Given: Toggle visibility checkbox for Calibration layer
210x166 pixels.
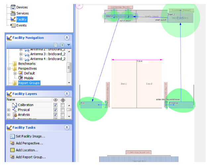Looking at the screenshot, I should pyautogui.click(x=55, y=105).
